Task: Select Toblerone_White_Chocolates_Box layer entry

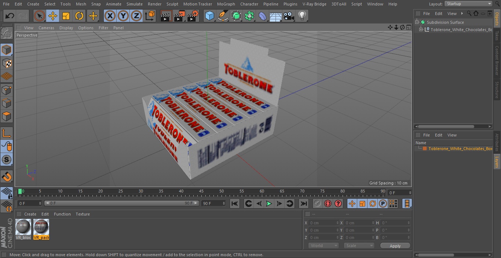Action: pos(460,149)
